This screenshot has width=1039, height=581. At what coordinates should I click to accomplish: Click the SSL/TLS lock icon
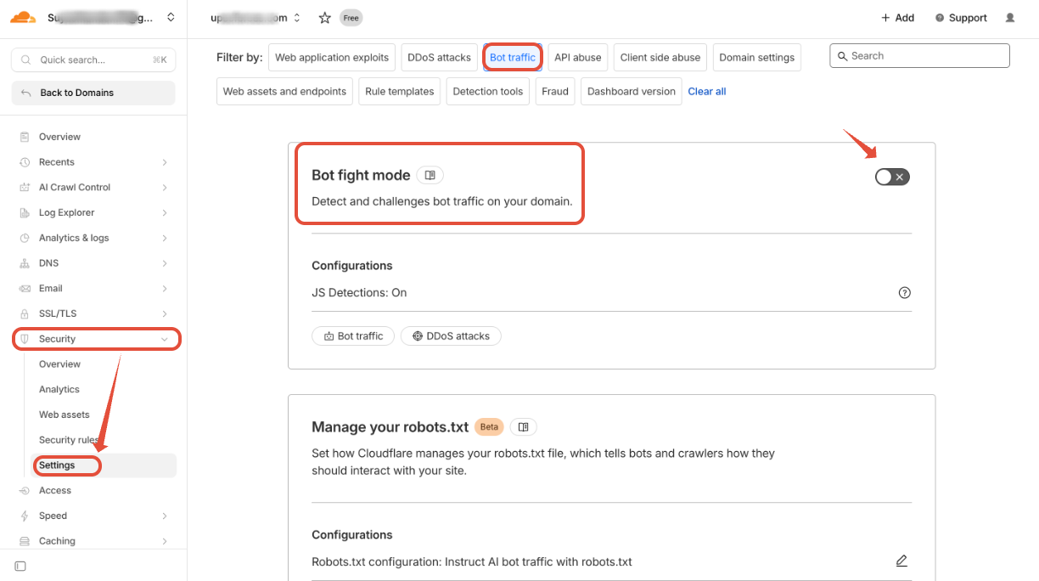point(25,313)
